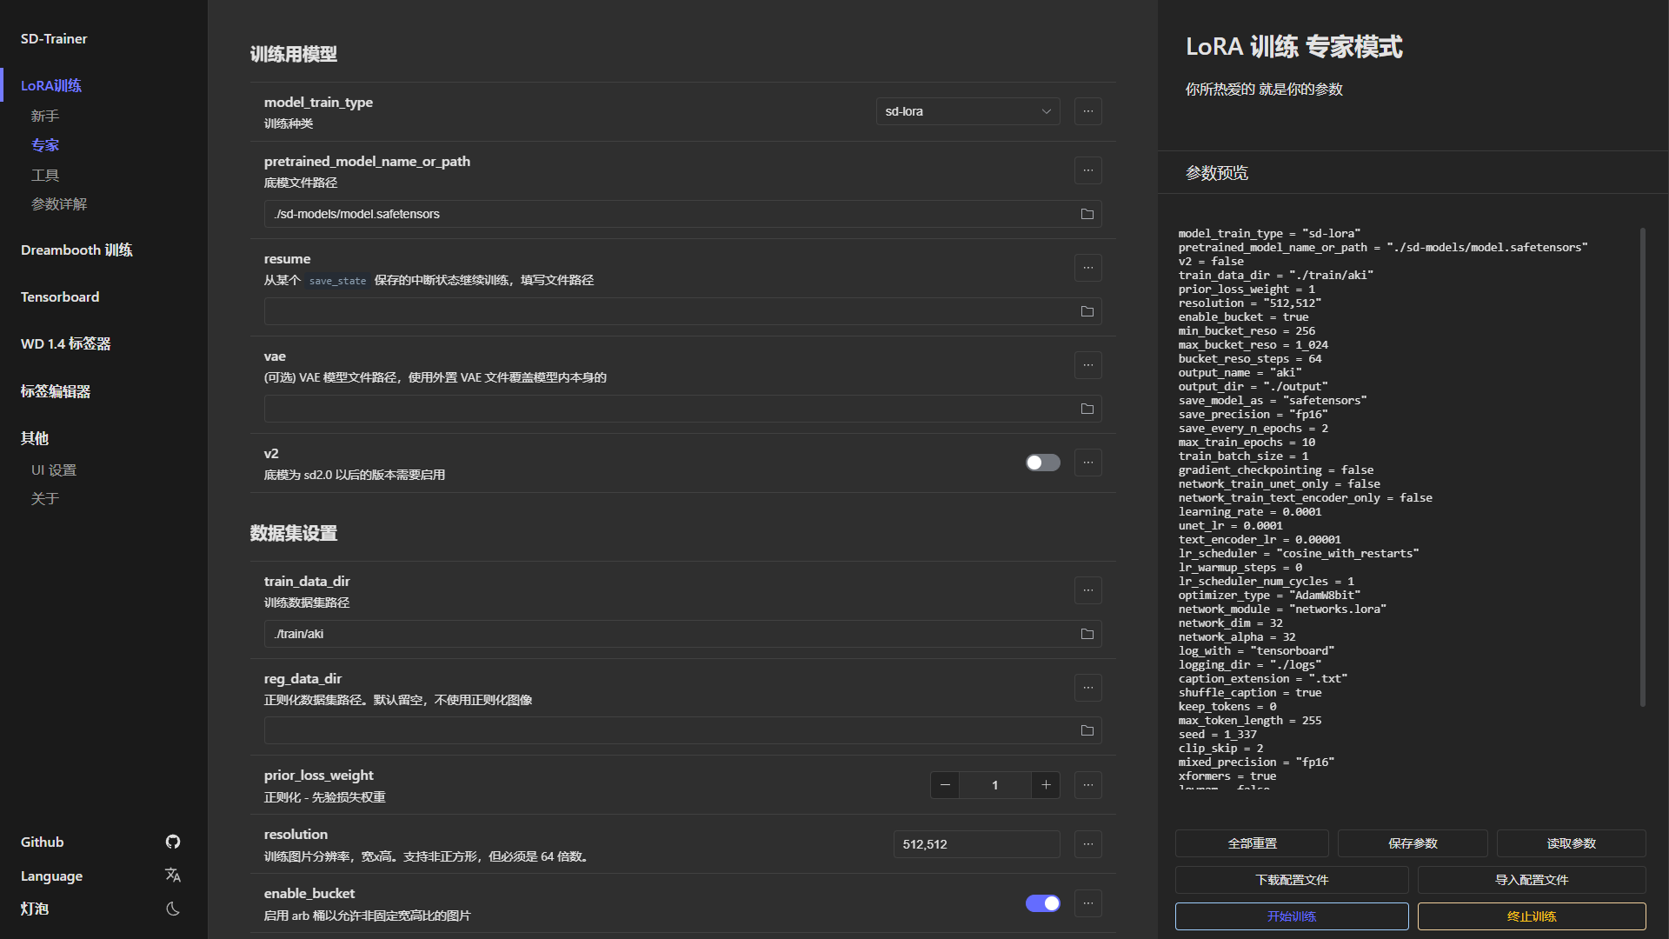Open options menu beside the resolution setting
Viewport: 1669px width, 939px height.
pyautogui.click(x=1087, y=843)
